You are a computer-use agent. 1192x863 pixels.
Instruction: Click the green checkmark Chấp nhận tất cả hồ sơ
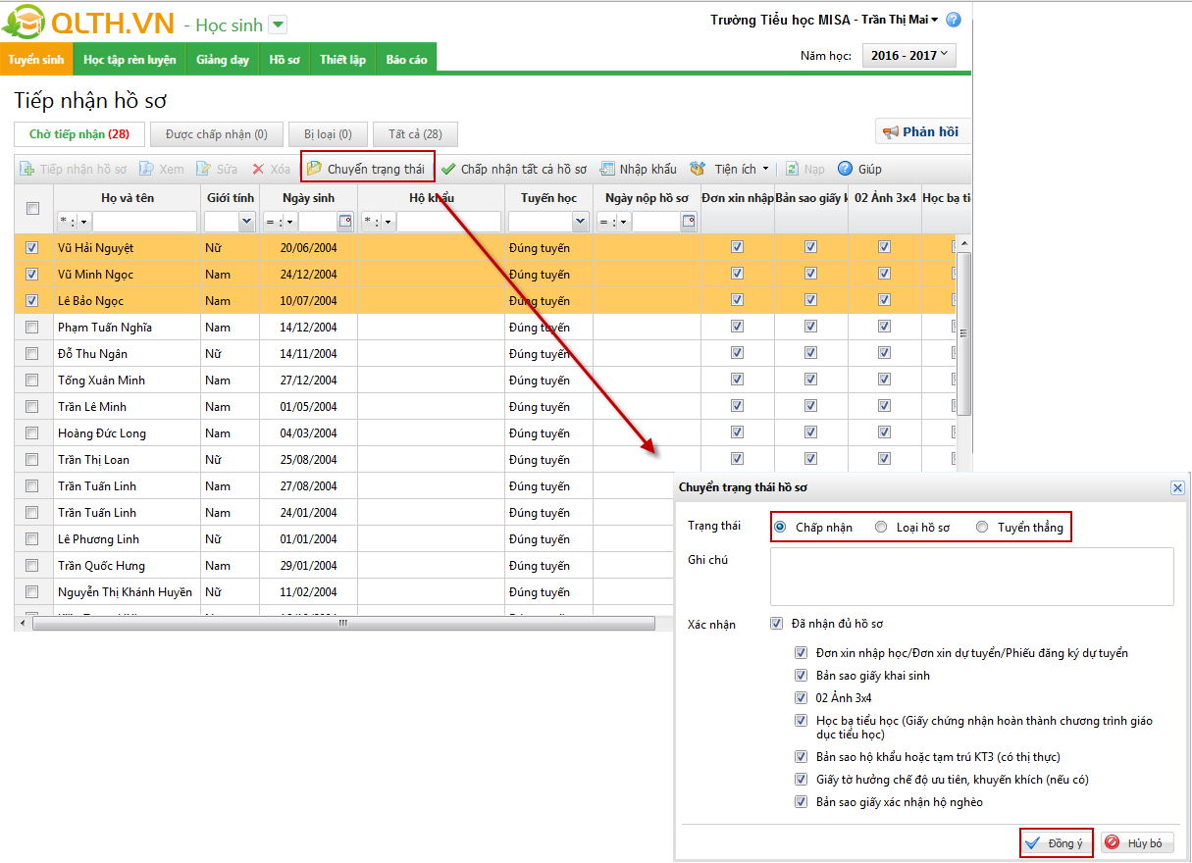(x=448, y=169)
